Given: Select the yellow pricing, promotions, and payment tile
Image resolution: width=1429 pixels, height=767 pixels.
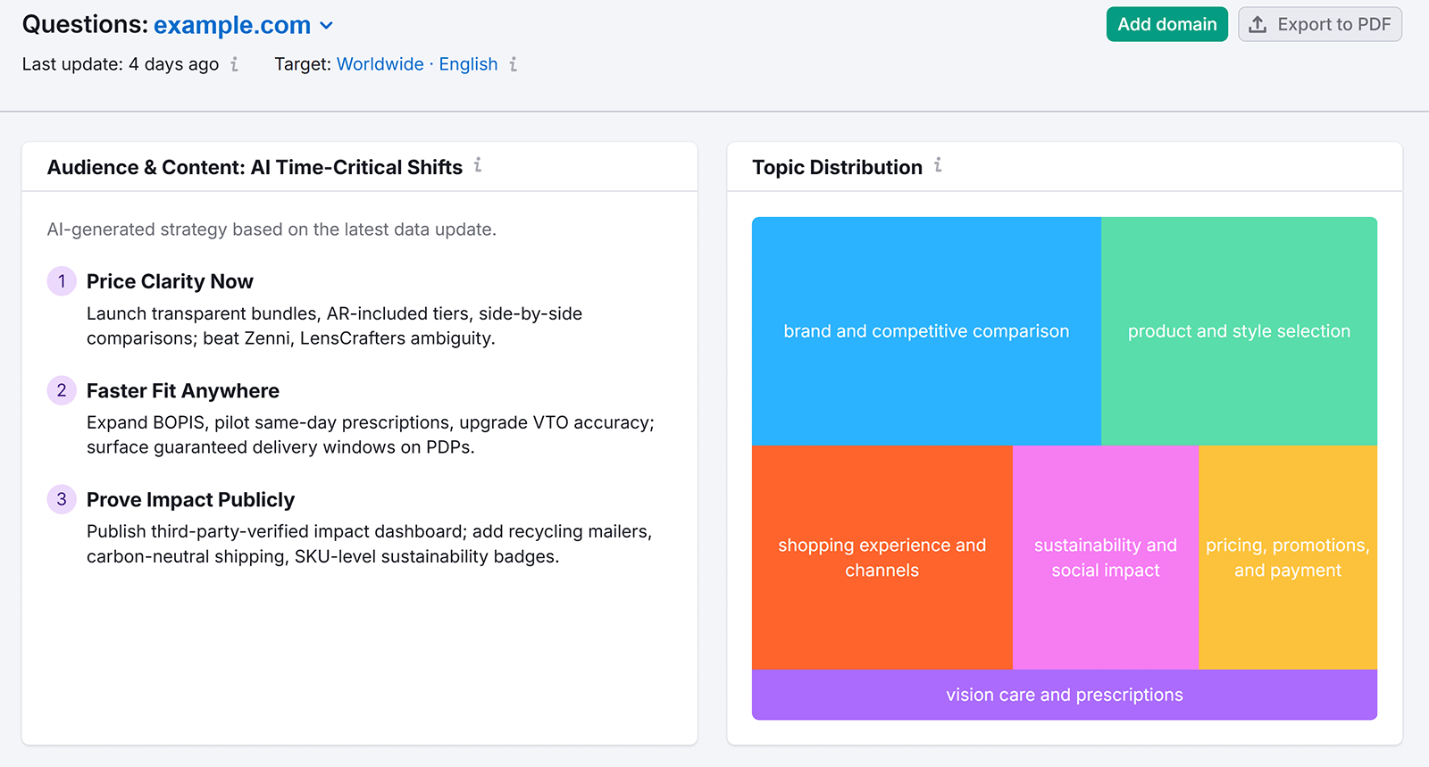Looking at the screenshot, I should 1287,557.
